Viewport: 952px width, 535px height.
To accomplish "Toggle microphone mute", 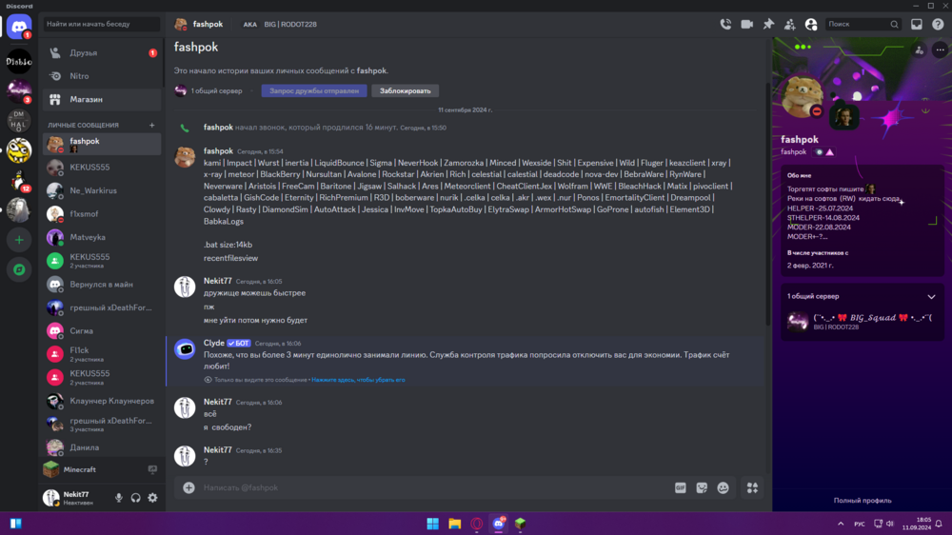I will (119, 498).
